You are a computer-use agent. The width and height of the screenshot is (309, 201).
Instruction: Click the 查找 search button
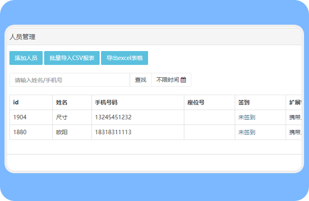point(141,80)
